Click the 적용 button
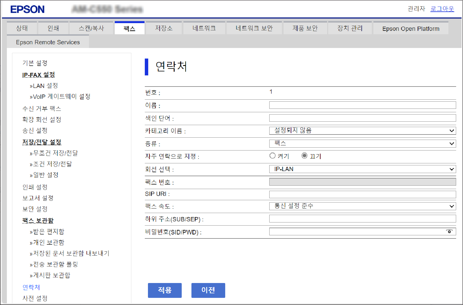463x305 pixels. (165, 290)
